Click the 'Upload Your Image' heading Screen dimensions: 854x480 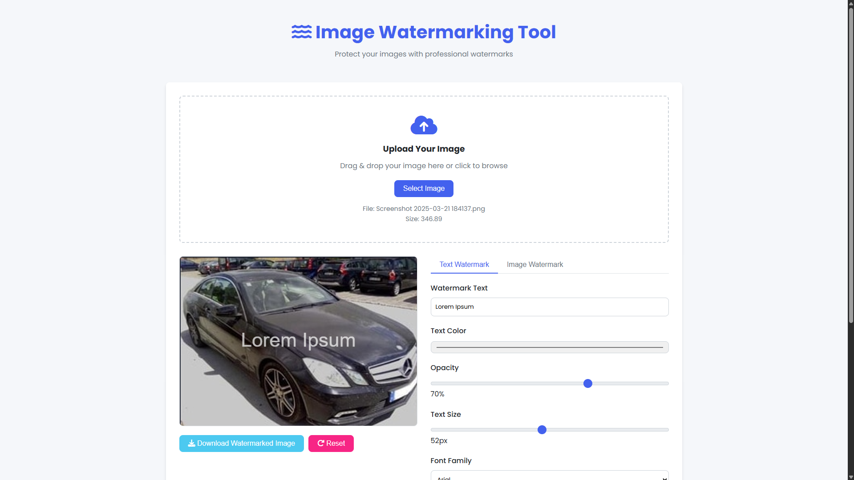click(424, 149)
